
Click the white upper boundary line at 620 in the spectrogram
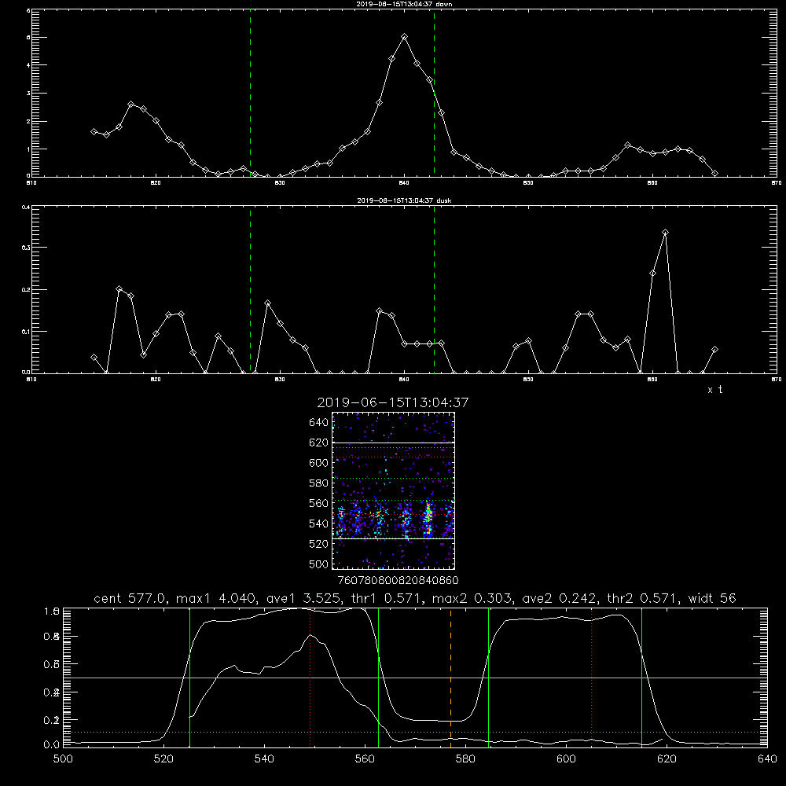click(x=393, y=443)
